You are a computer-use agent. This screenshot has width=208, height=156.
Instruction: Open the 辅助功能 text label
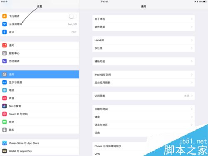100,61
